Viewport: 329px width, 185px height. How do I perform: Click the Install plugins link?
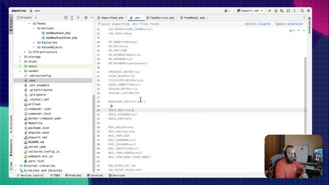pyautogui.click(x=258, y=24)
